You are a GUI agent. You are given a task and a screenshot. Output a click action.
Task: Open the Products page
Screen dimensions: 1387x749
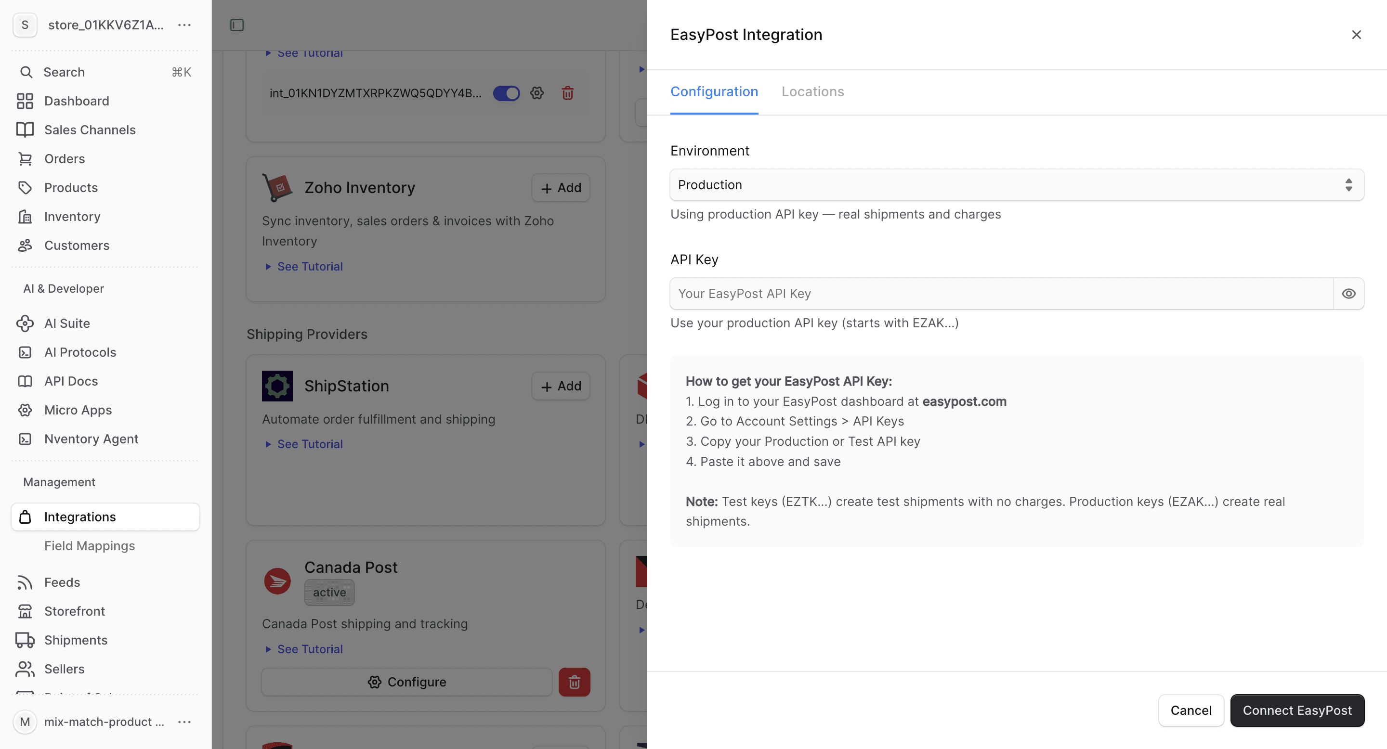105,188
